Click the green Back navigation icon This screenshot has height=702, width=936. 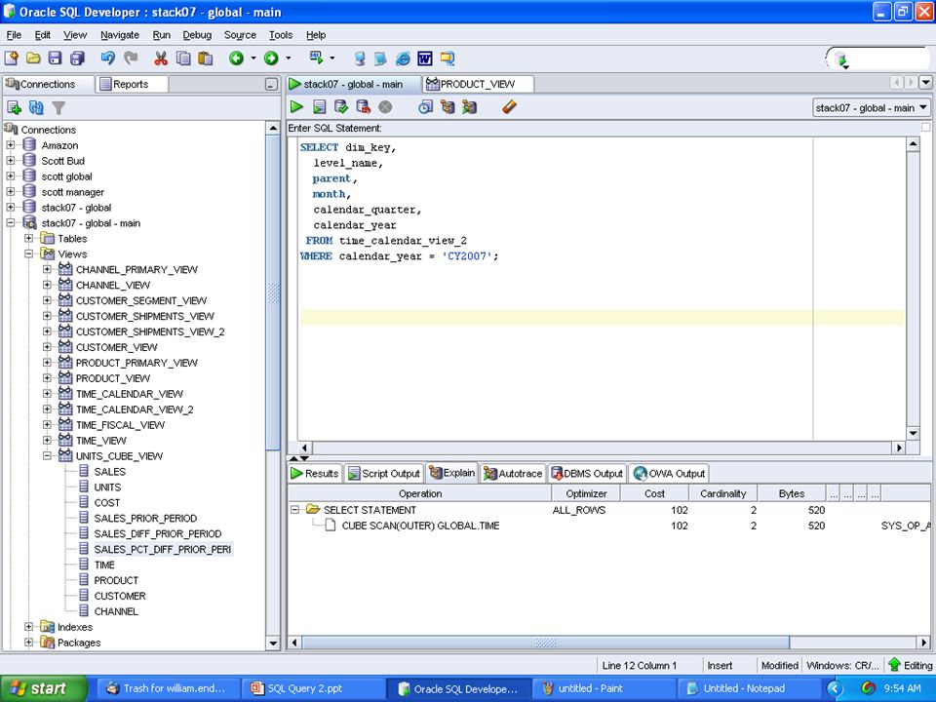(236, 58)
